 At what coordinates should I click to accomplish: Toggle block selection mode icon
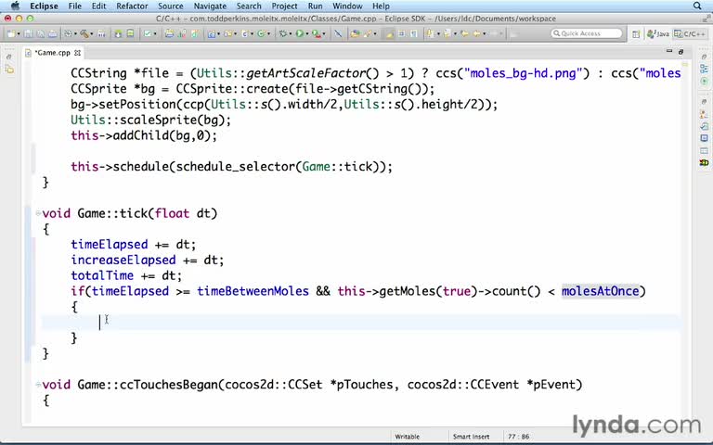(x=401, y=33)
